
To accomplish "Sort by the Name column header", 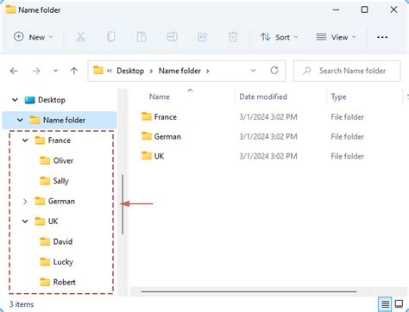I will (160, 97).
